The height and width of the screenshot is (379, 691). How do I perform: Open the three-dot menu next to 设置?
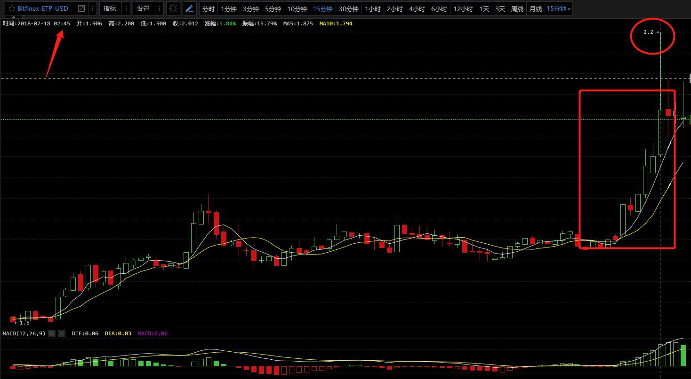[x=159, y=9]
